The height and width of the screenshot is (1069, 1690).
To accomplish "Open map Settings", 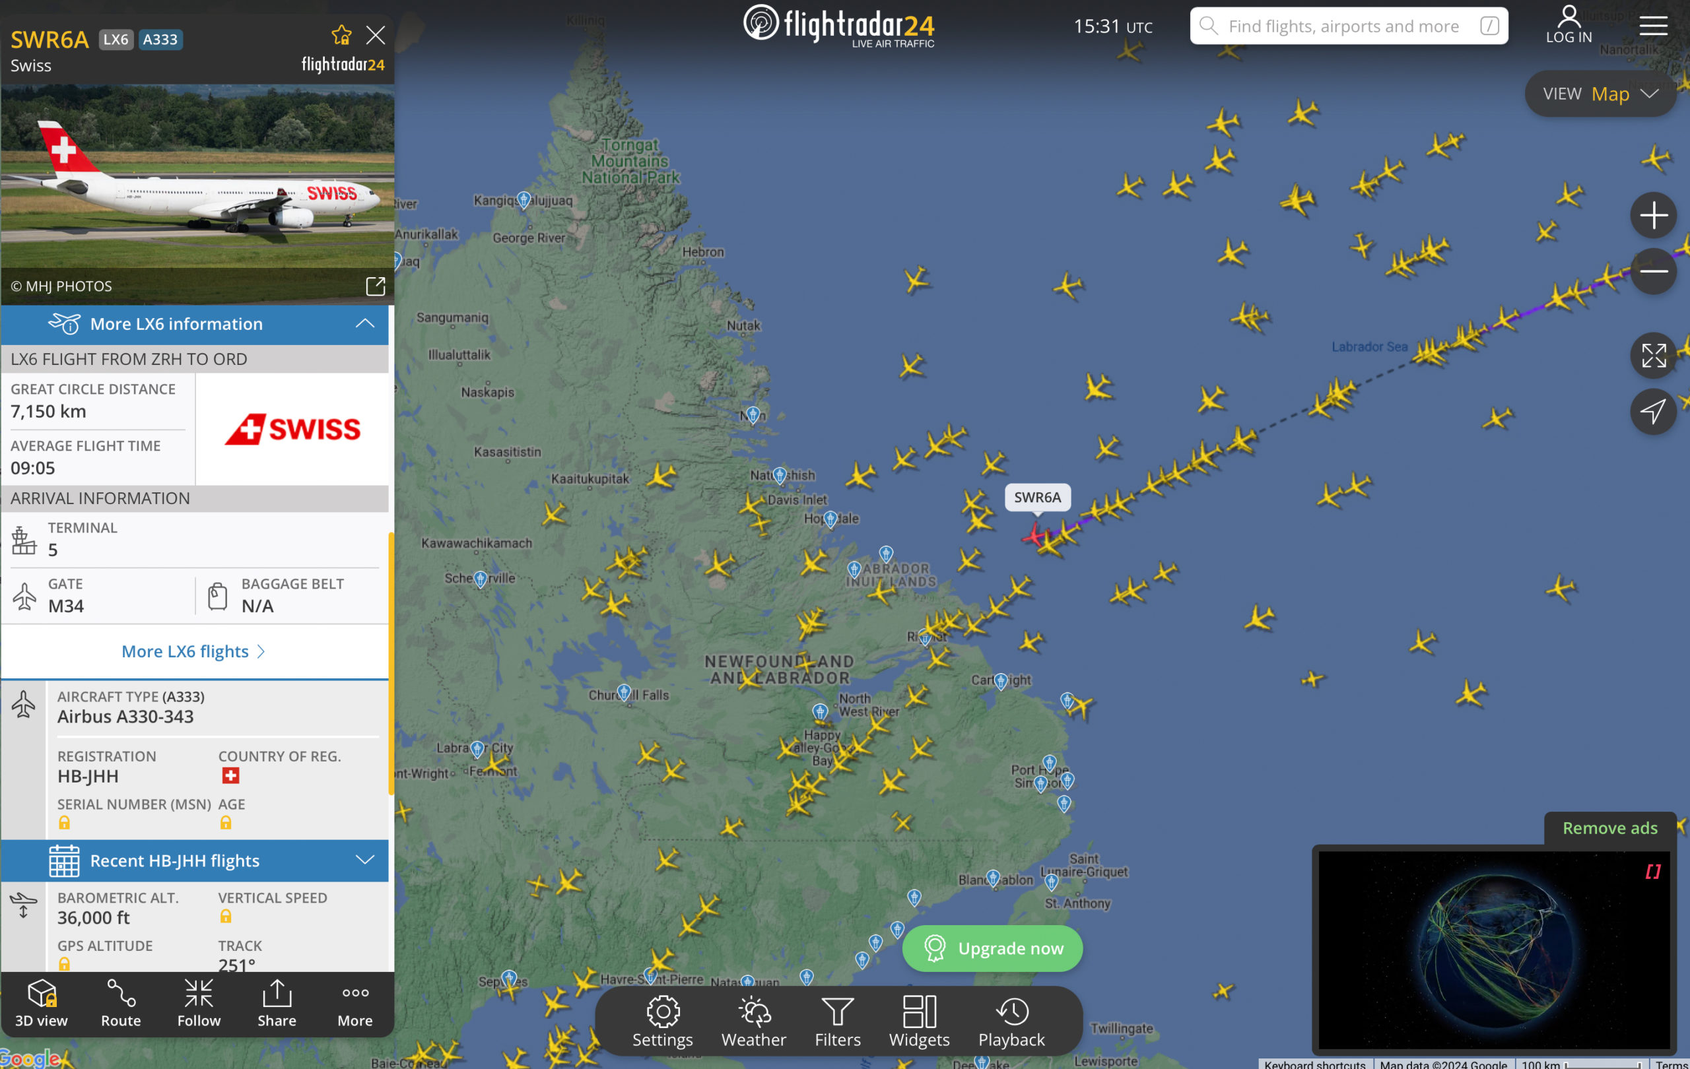I will point(663,1021).
